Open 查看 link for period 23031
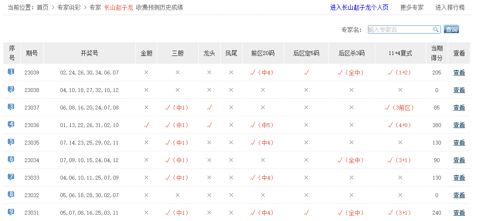This screenshot has width=477, height=221. [x=459, y=213]
